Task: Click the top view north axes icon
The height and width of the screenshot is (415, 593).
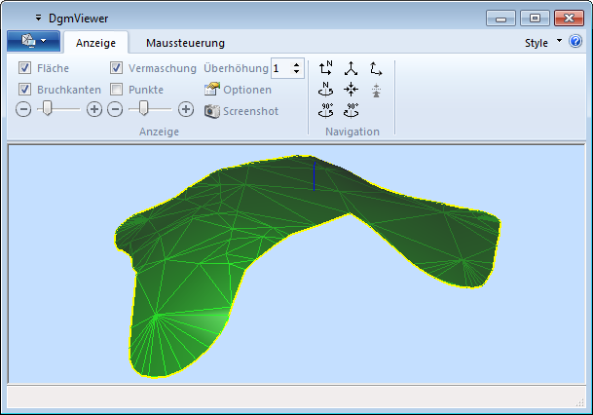Action: click(327, 68)
